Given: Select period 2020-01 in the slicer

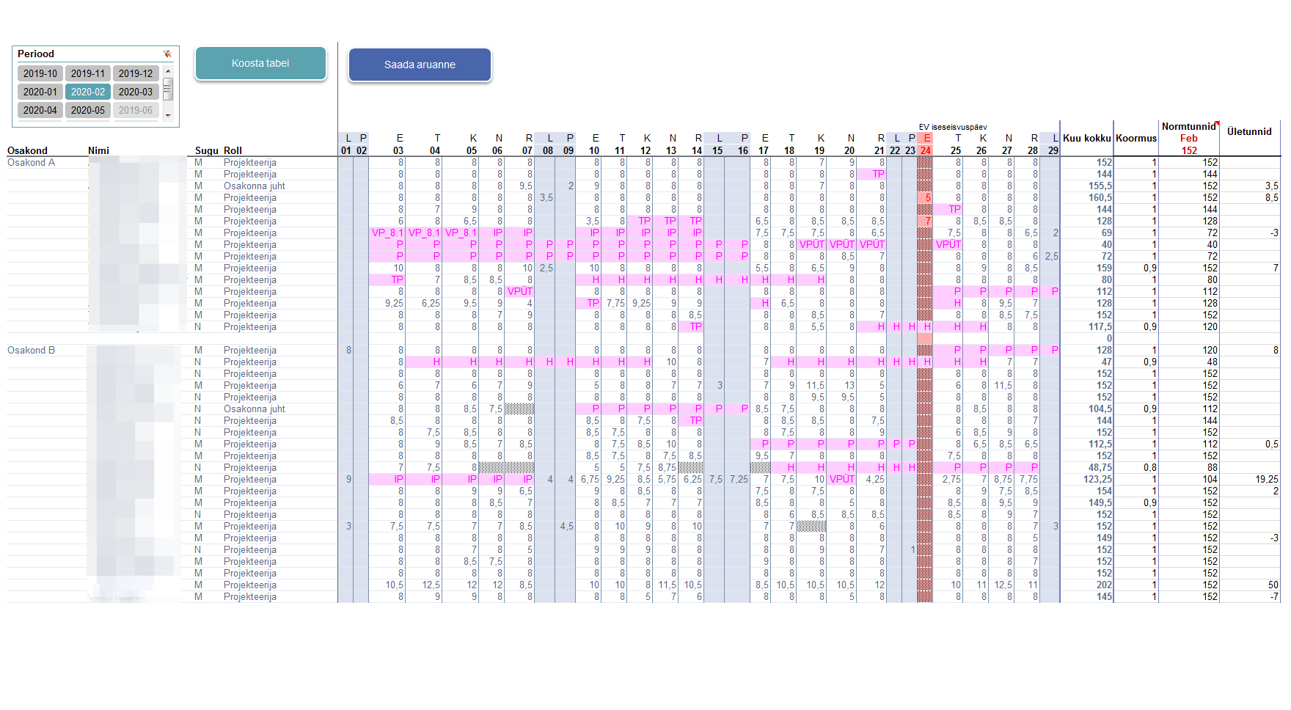Looking at the screenshot, I should (40, 92).
